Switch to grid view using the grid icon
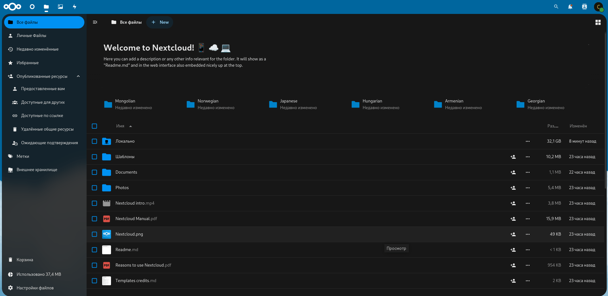The height and width of the screenshot is (296, 608). tap(598, 22)
